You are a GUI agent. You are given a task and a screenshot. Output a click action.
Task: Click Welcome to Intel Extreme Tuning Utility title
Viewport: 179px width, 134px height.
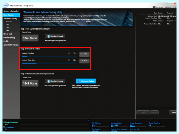pyautogui.click(x=43, y=12)
